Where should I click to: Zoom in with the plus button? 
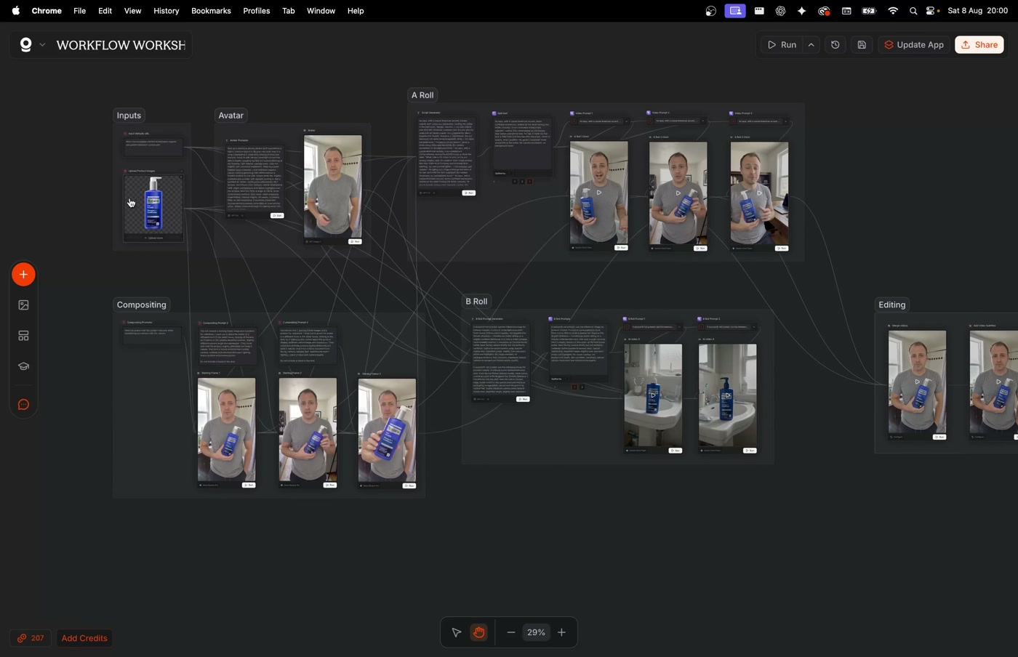[x=562, y=633]
